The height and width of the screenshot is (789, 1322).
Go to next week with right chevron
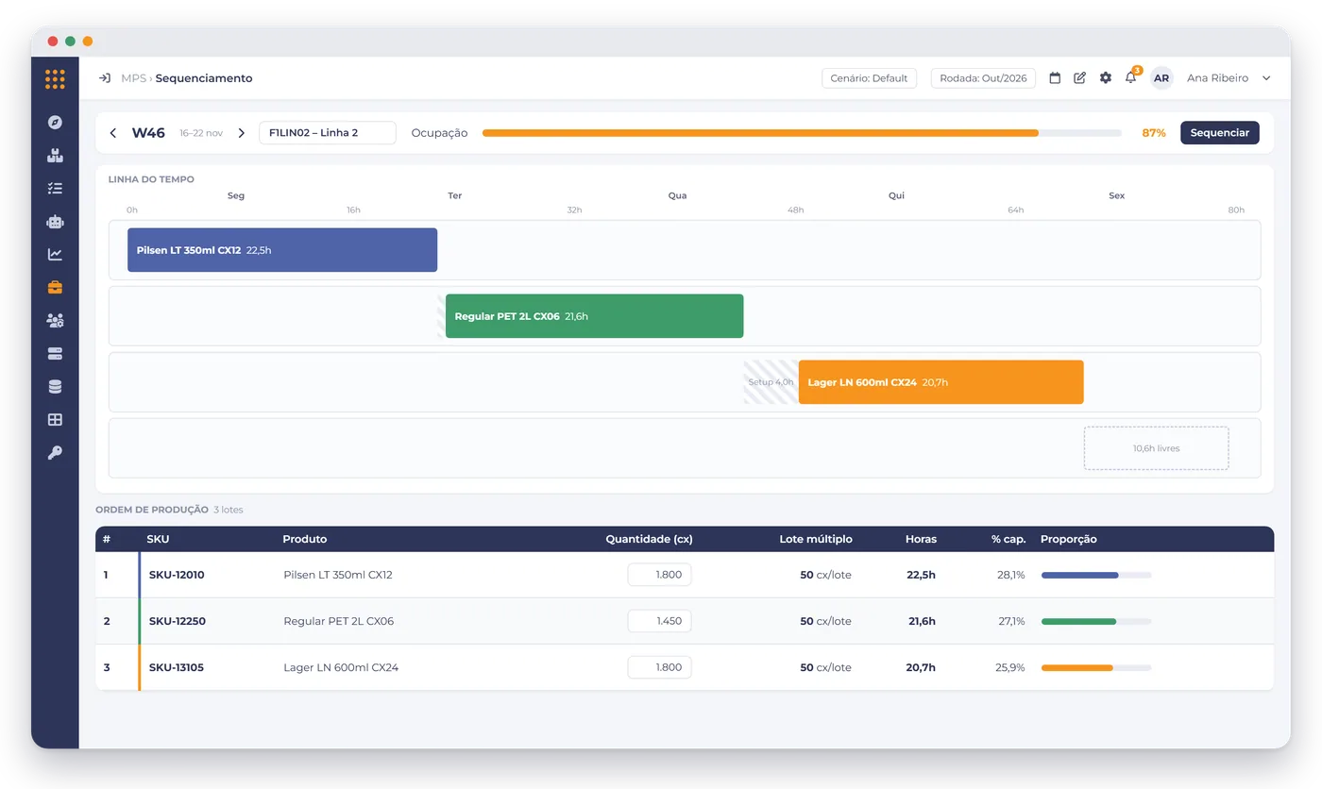242,133
